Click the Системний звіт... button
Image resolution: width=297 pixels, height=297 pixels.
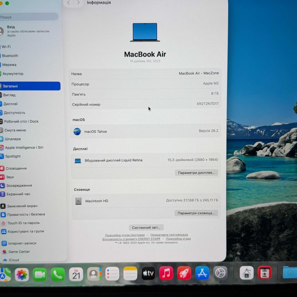tap(146, 227)
